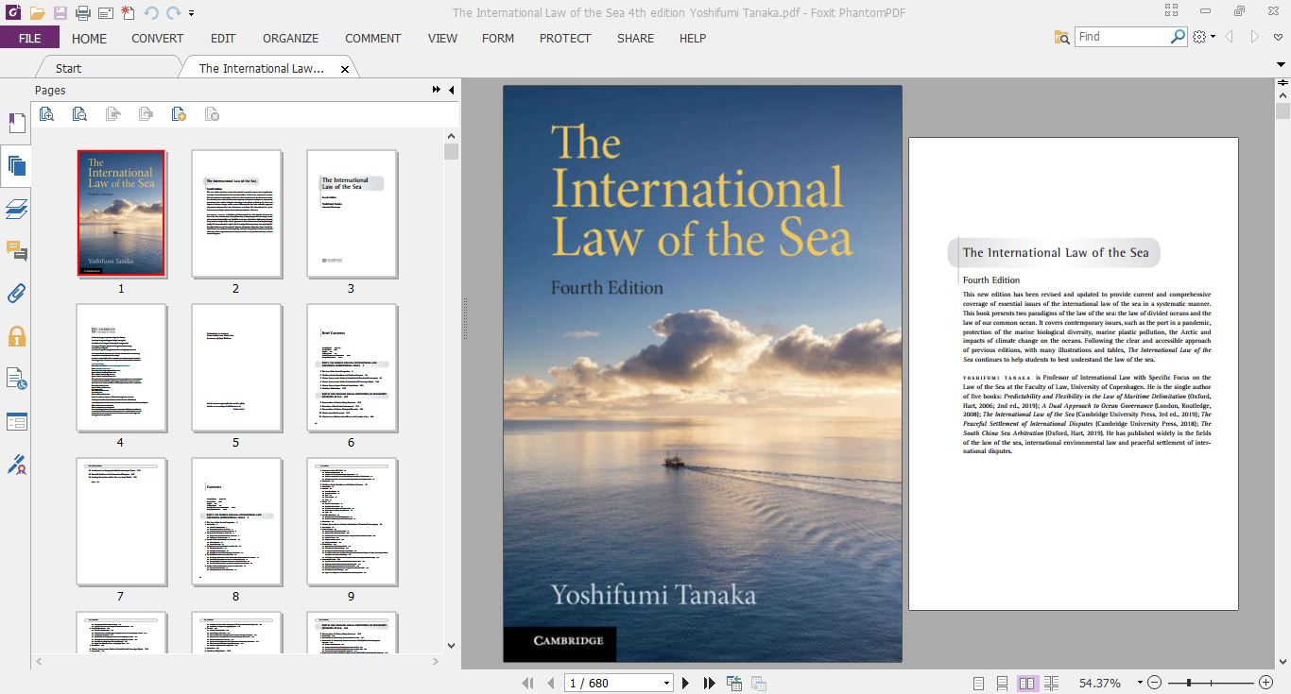Expand the gear settings dropdown arrow

(1213, 38)
